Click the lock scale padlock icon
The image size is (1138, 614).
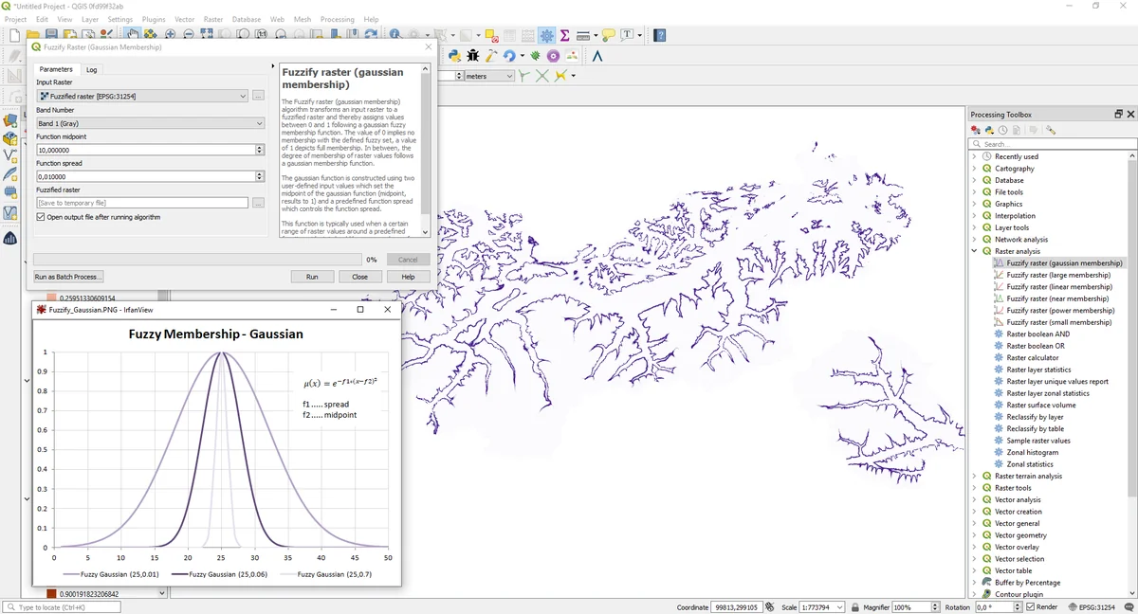pos(855,607)
